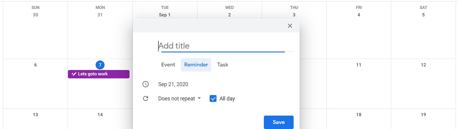Change the Sep 21, 2020 date
This screenshot has height=129, width=458.
pyautogui.click(x=173, y=84)
